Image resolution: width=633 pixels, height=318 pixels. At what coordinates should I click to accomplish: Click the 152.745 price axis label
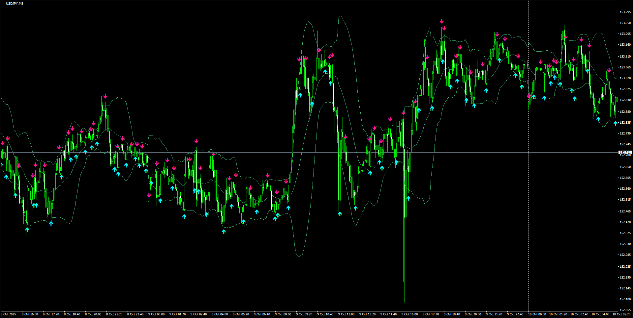(625, 144)
